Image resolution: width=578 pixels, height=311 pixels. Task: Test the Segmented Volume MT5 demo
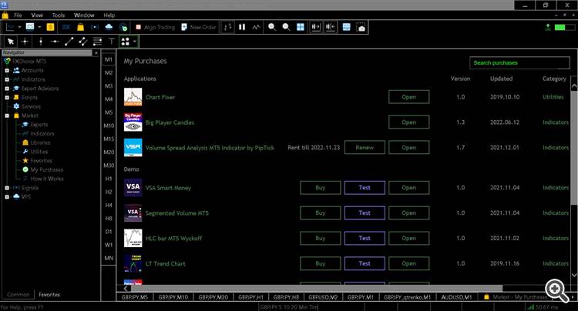coord(365,212)
